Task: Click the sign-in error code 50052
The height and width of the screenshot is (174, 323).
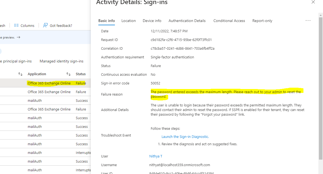Action: 155,83
